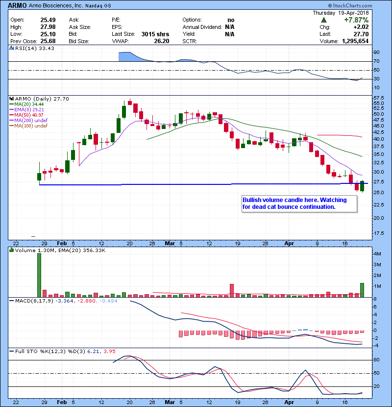This screenshot has height=407, width=392.
Task: Click the MACD histogram value -0.484
Action: (108, 301)
